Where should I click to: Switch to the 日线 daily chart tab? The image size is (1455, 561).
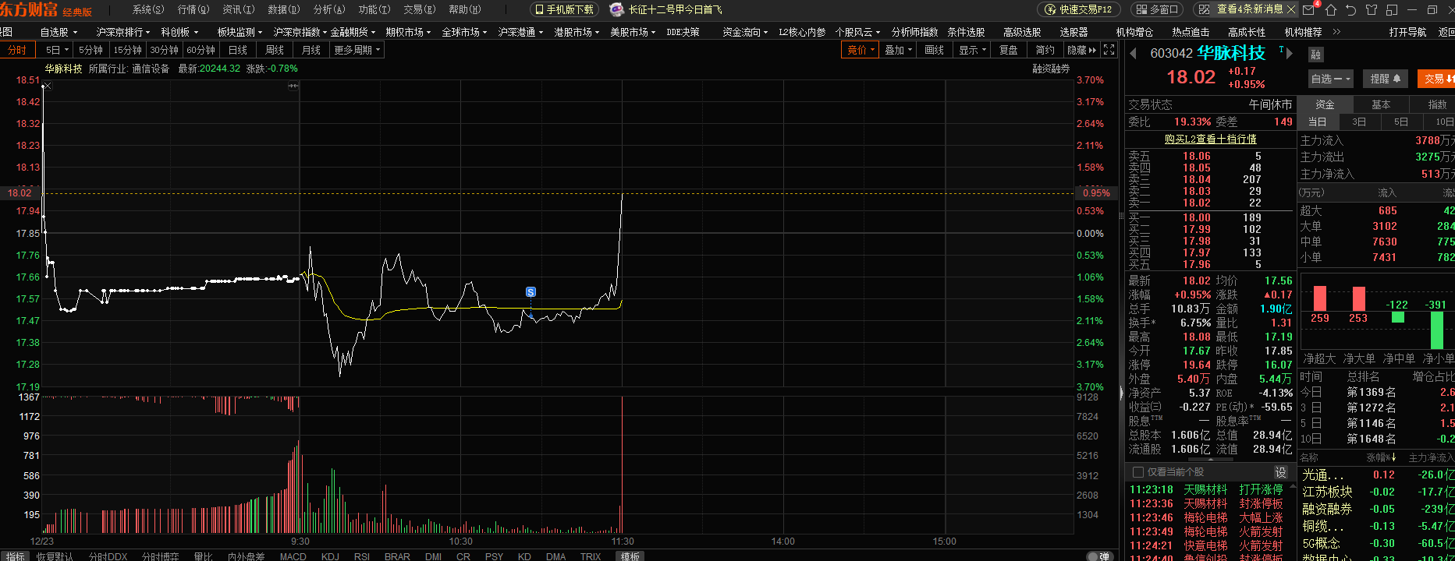pyautogui.click(x=238, y=50)
